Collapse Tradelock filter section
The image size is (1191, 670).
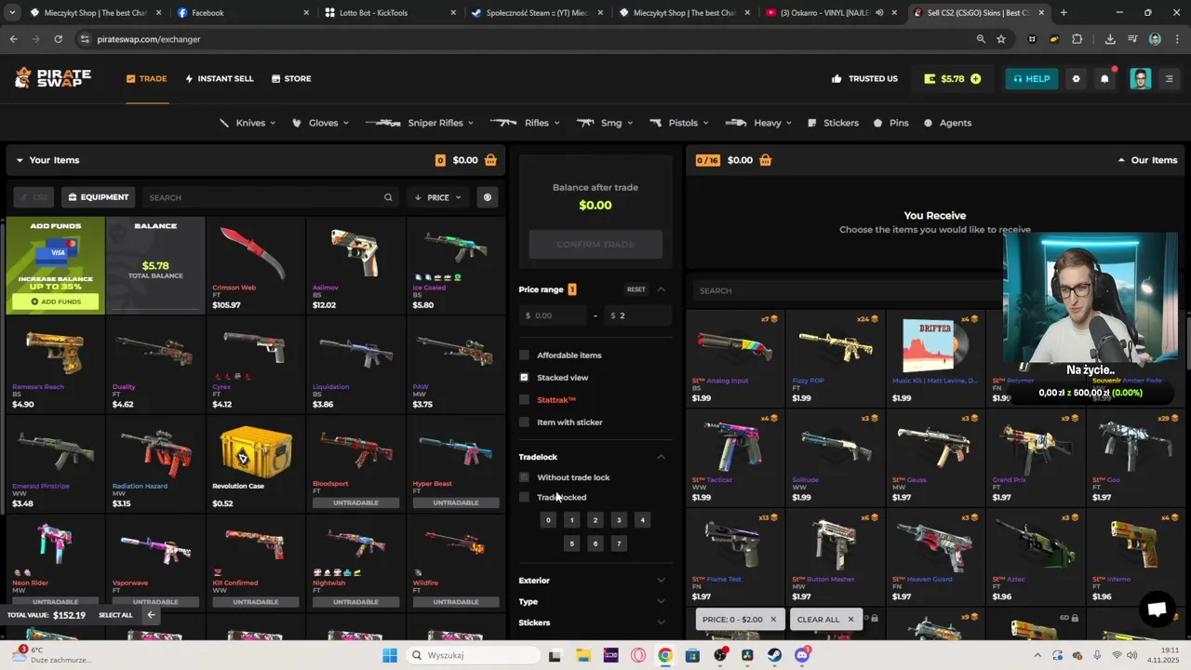click(x=661, y=457)
